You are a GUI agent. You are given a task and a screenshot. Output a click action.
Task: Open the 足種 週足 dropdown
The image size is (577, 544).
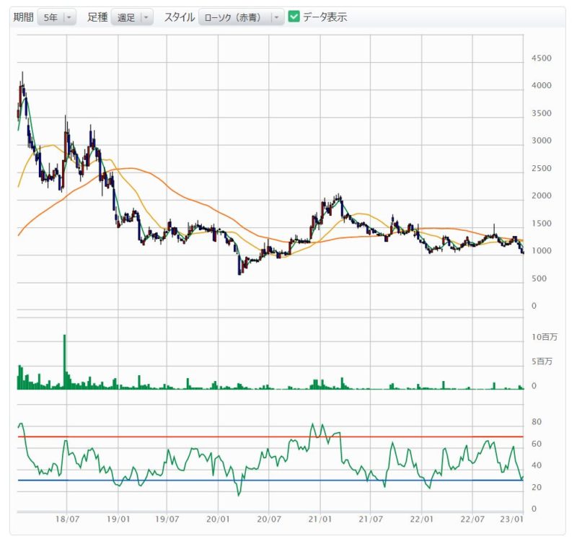132,17
